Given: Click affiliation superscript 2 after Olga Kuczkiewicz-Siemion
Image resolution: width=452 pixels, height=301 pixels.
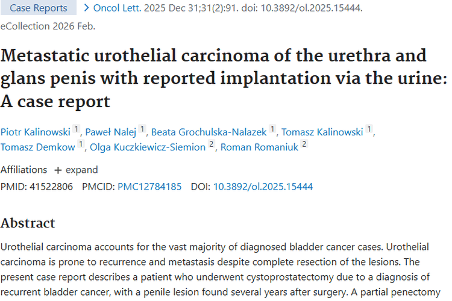Looking at the screenshot, I should (212, 144).
